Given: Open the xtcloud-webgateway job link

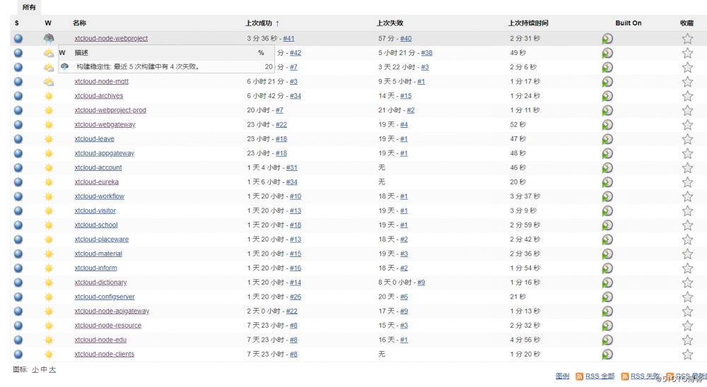Looking at the screenshot, I should [x=105, y=125].
